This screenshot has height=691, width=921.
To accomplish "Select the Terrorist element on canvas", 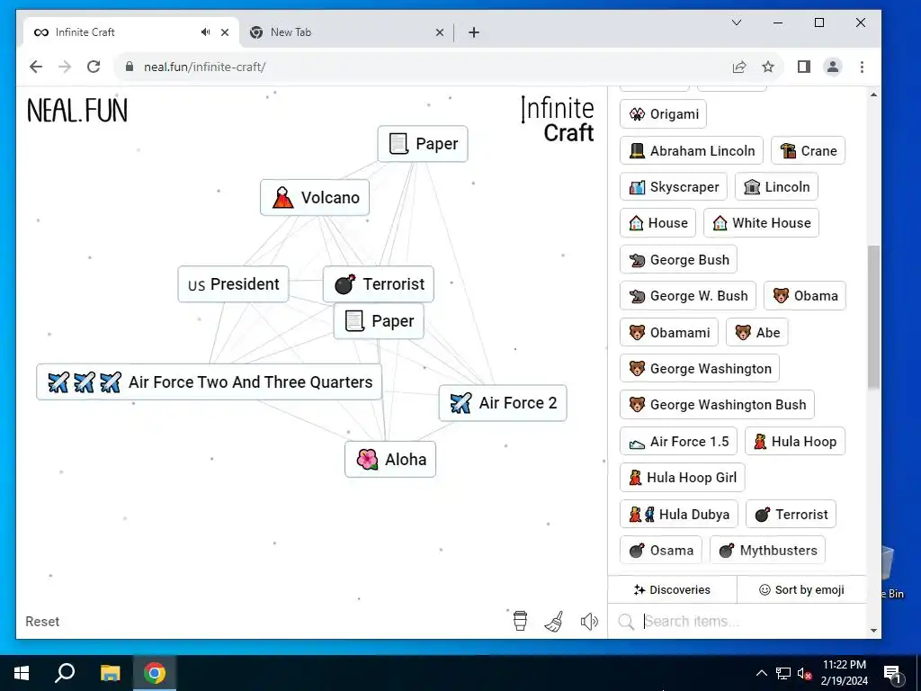I will [379, 284].
